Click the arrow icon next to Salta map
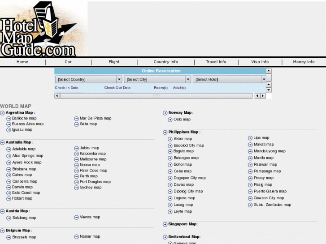Viewport: 326px width, 244px height. [x=77, y=124]
